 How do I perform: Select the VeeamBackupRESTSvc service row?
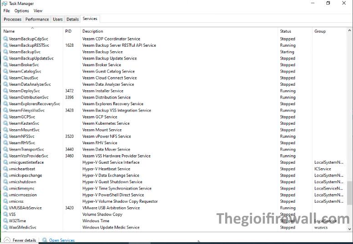[29, 45]
